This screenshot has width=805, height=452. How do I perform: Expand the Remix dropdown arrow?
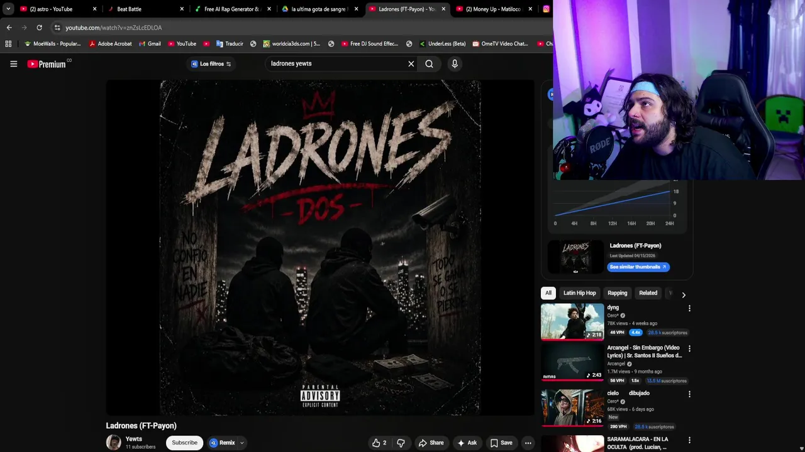point(241,443)
